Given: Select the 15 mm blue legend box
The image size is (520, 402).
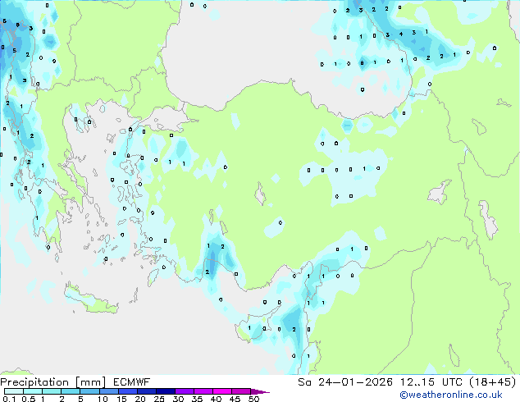Looking at the screenshot, I should pos(128,391).
